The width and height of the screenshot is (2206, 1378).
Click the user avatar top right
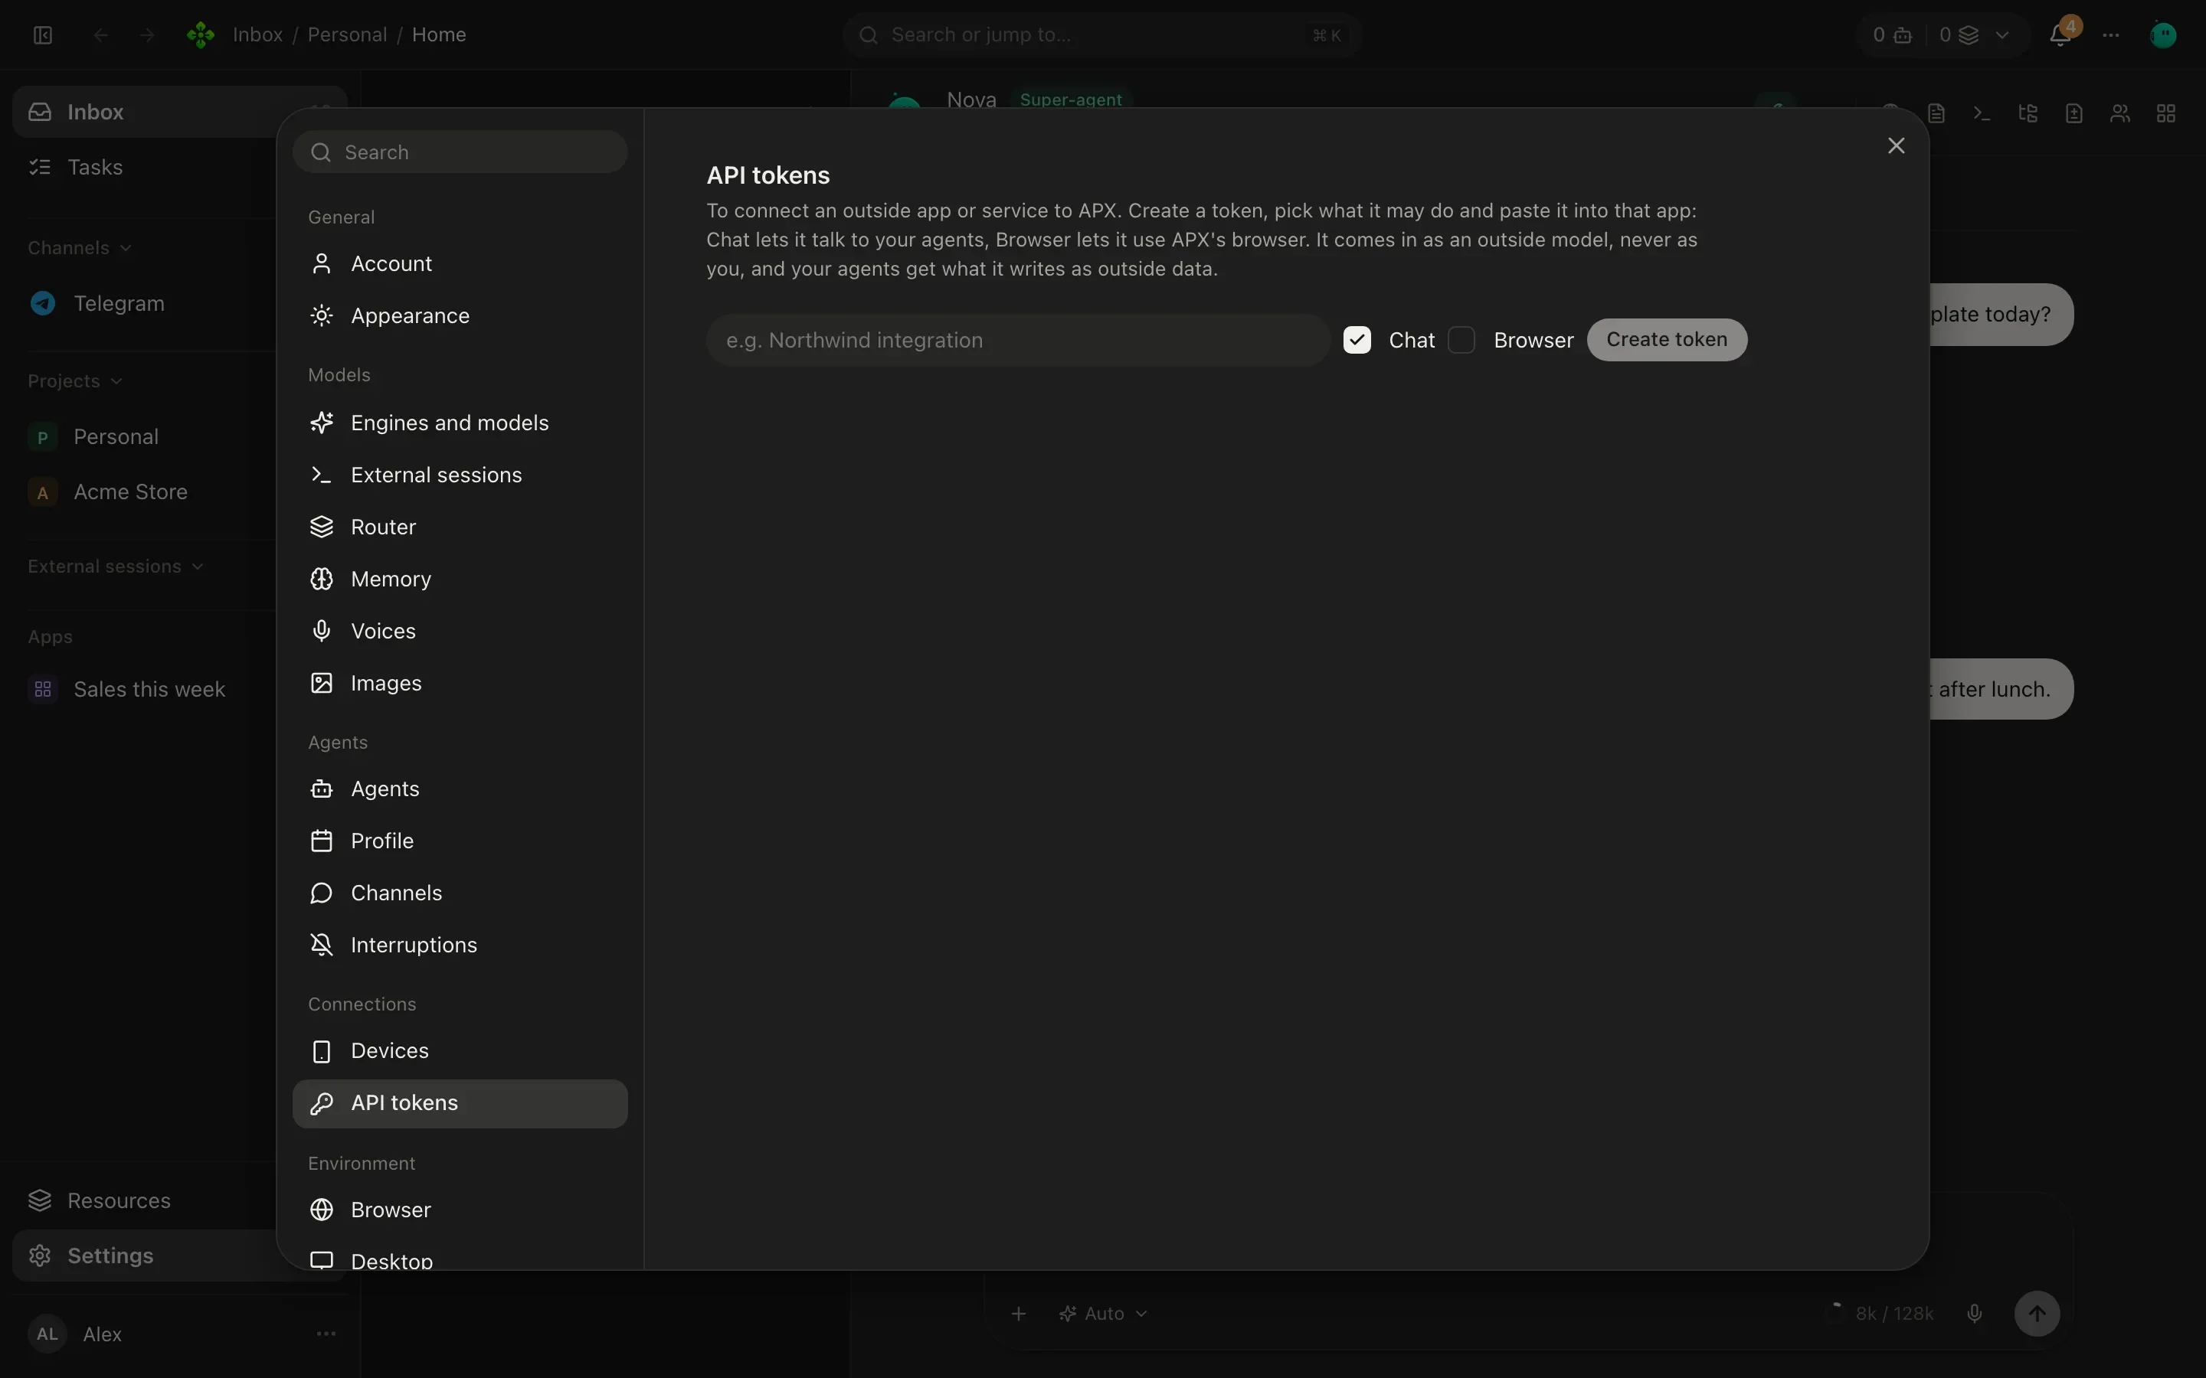click(x=2163, y=34)
